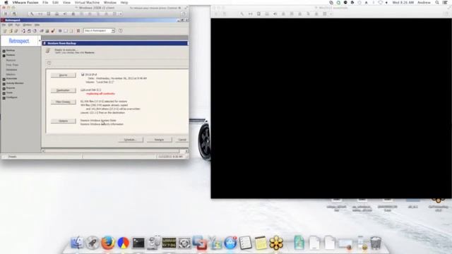Image resolution: width=452 pixels, height=254 pixels.
Task: Open the Apple menu
Action: (6, 2)
